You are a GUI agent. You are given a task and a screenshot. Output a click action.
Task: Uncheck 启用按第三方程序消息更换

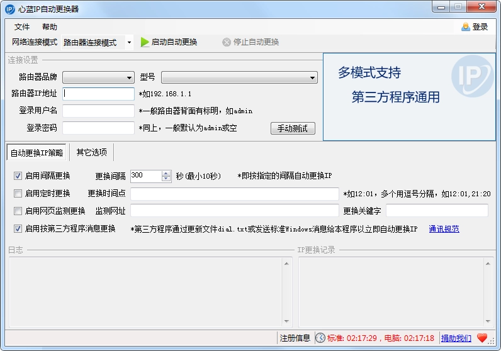[x=18, y=228]
